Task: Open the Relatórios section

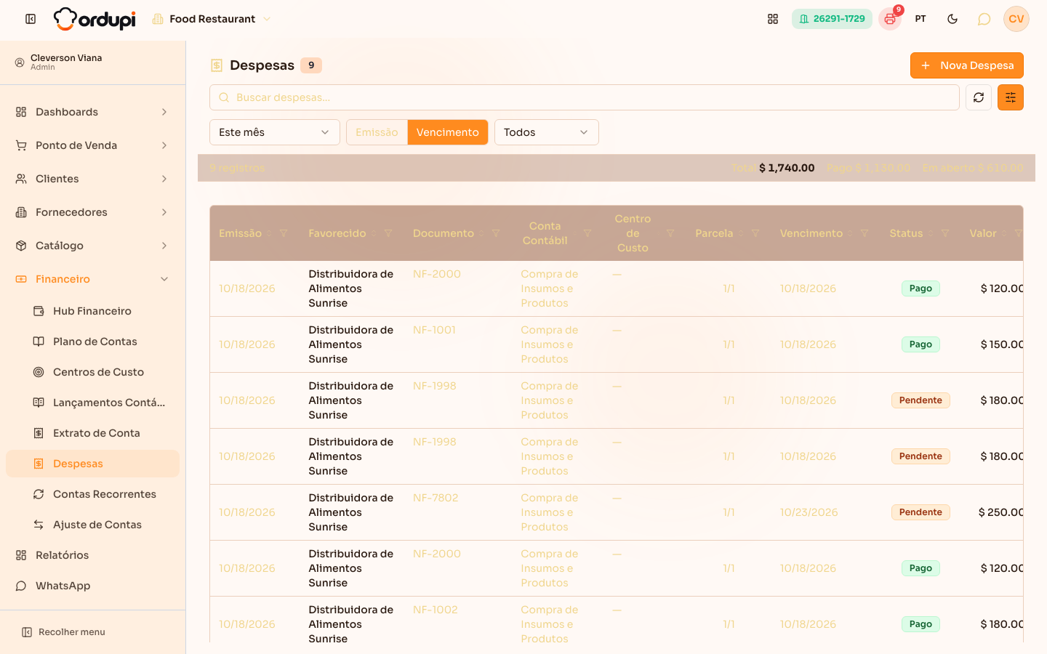Action: click(92, 555)
